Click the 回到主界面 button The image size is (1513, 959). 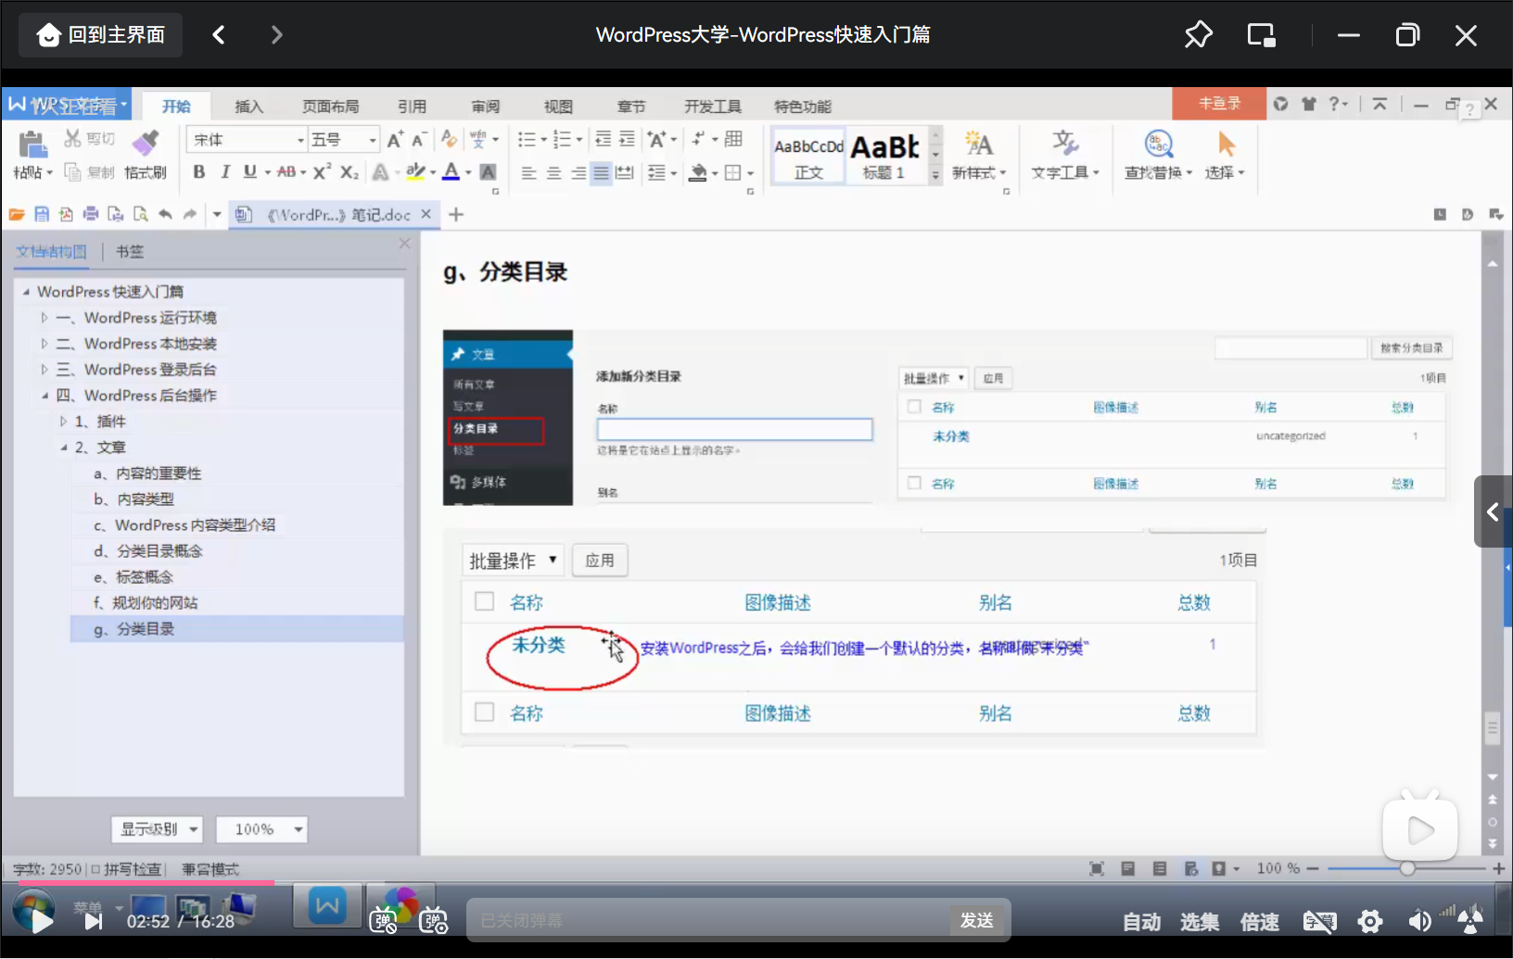[x=101, y=35]
